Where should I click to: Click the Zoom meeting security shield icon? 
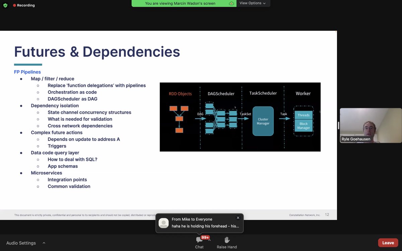point(5,5)
